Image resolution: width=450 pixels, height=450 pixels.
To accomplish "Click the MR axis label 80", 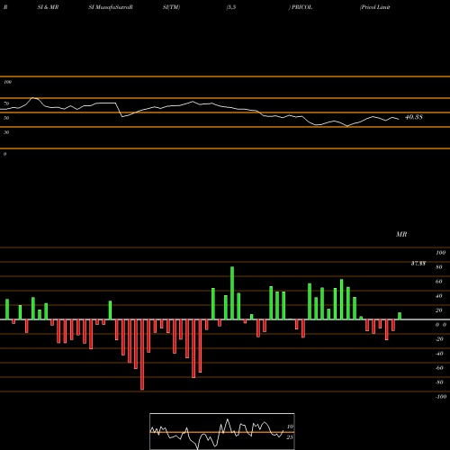I will pos(439,267).
